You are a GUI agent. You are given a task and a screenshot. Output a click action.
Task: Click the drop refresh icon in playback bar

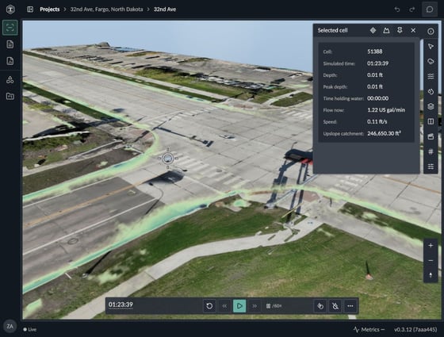point(320,306)
